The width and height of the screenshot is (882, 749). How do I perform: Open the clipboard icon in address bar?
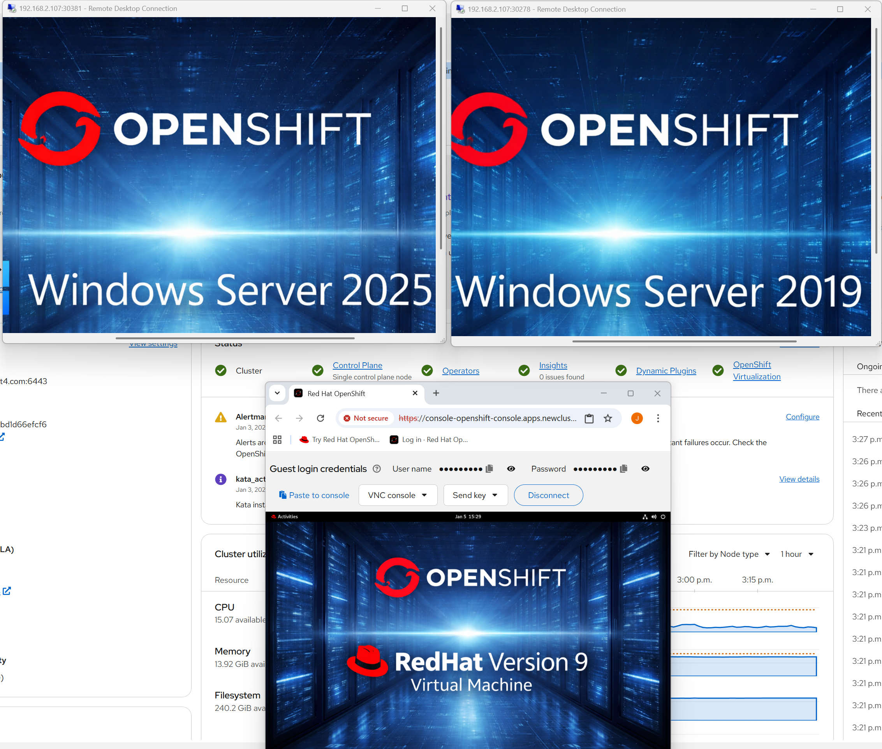589,418
